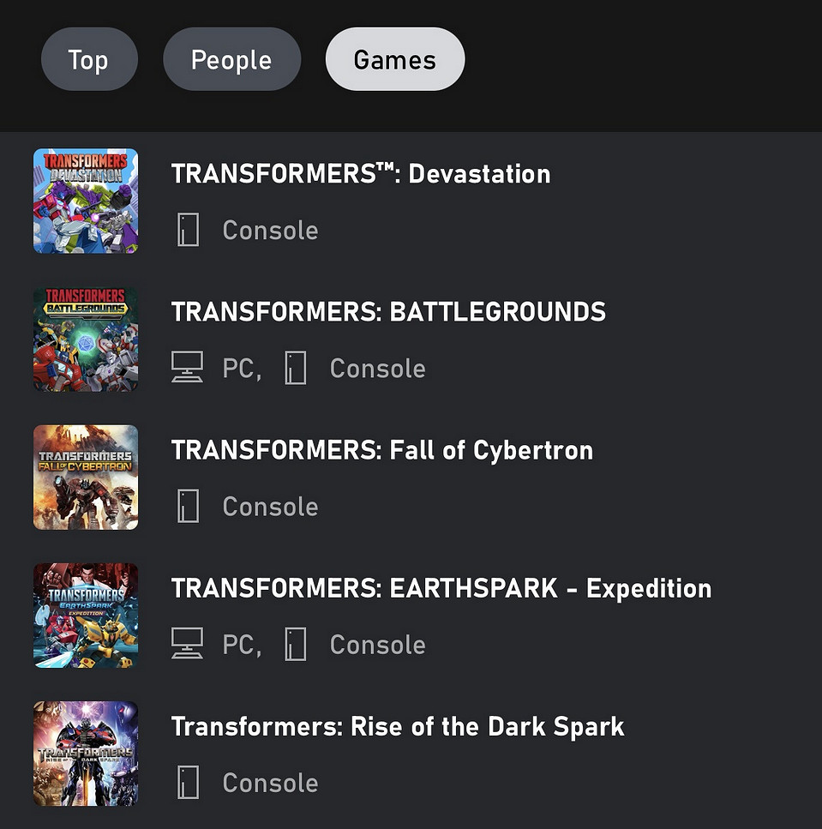Click the PC monitor icon under EARTHSPARK
Screen dimensions: 822x829
[187, 645]
